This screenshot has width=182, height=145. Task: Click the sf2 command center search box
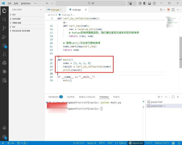pyautogui.click(x=91, y=3)
